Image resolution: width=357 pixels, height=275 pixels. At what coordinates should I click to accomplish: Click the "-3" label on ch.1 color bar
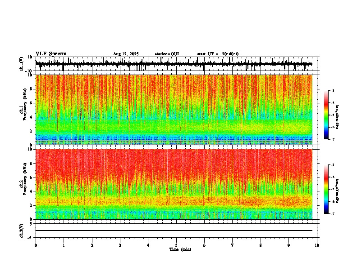[333, 91]
